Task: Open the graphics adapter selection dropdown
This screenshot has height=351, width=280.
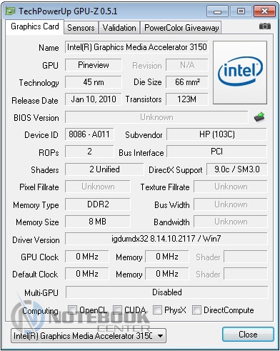Action: click(x=89, y=336)
